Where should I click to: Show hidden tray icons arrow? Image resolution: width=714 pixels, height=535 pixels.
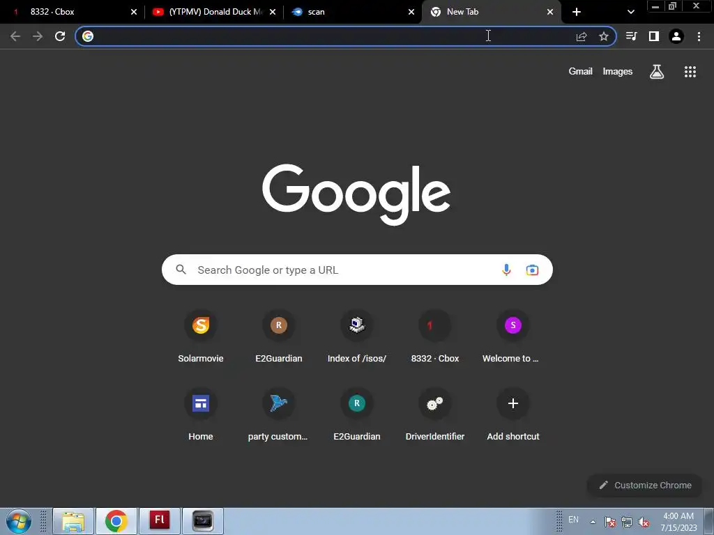(593, 522)
